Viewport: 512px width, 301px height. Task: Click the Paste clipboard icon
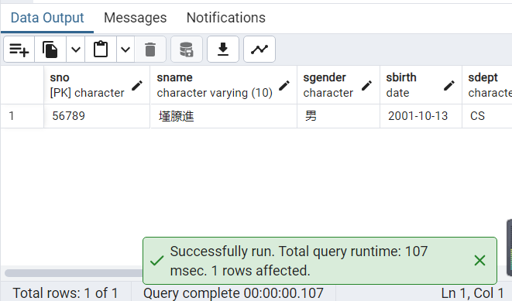[101, 50]
